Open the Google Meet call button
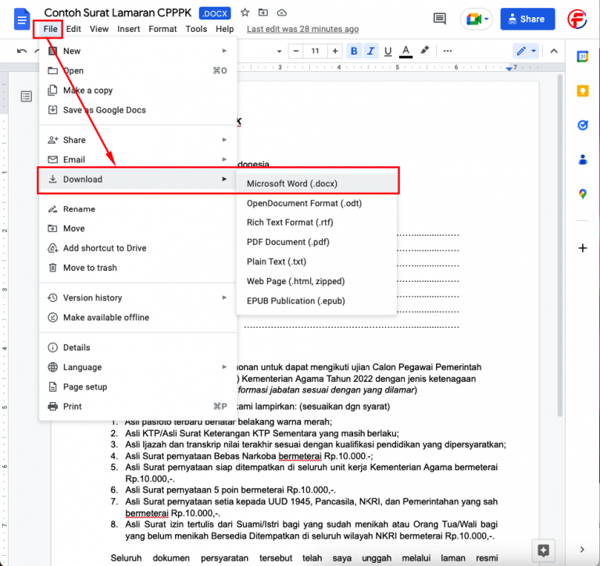This screenshot has height=566, width=600. [x=477, y=19]
